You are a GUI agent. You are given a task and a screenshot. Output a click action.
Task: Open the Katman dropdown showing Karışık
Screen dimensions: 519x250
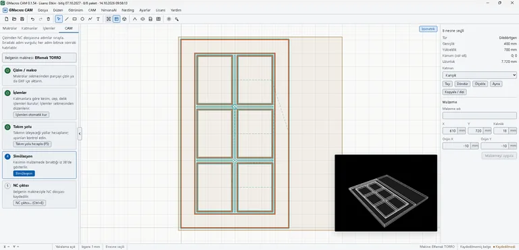point(479,75)
